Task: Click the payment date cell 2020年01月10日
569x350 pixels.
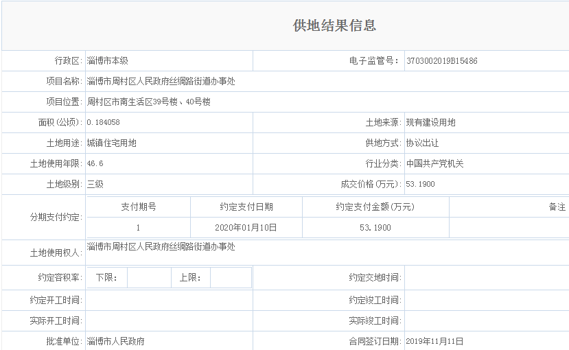Action: 246,228
